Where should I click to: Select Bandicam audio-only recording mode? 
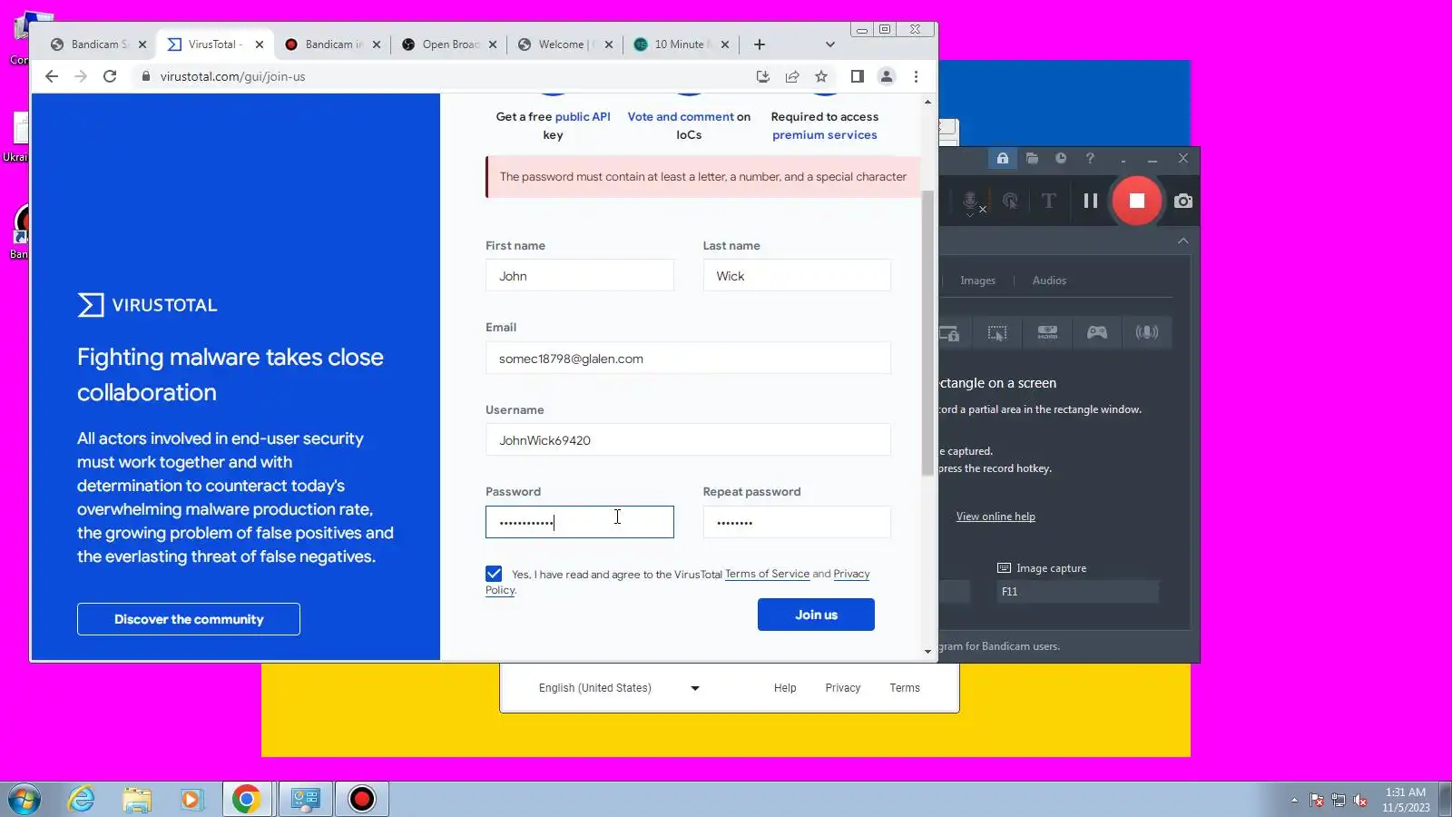point(1147,333)
